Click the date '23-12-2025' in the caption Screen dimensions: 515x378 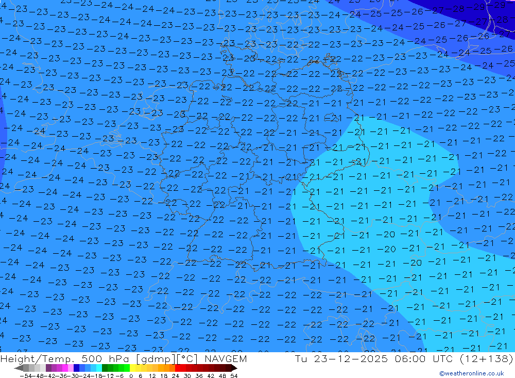click(x=350, y=359)
